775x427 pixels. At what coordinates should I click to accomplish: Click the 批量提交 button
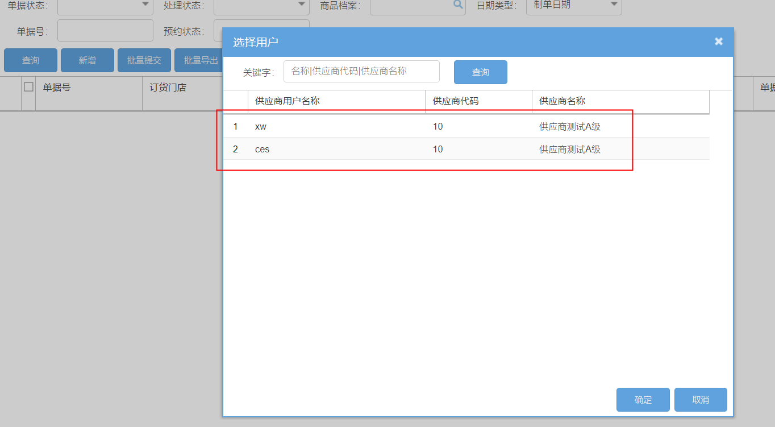(144, 60)
